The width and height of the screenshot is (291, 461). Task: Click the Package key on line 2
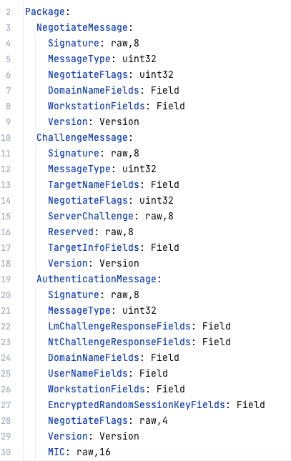coord(45,11)
